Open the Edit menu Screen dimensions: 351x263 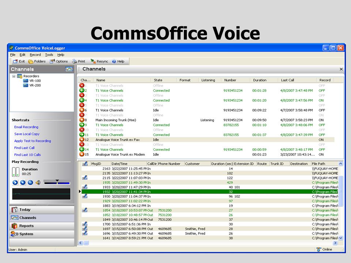pyautogui.click(x=22, y=55)
